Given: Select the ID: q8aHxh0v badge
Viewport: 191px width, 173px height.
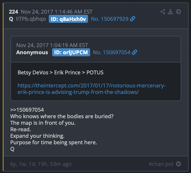Looking at the screenshot, I should click(x=68, y=19).
